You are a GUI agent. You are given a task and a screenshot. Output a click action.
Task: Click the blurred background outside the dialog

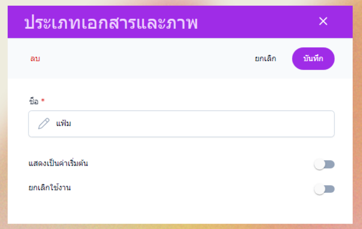(x=357, y=127)
